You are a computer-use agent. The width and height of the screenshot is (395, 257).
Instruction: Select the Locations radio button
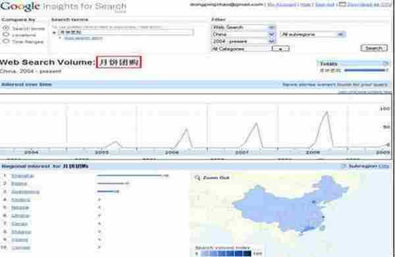7,35
